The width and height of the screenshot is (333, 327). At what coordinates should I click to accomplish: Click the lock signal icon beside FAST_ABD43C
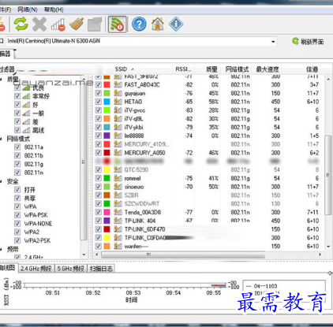(118, 85)
